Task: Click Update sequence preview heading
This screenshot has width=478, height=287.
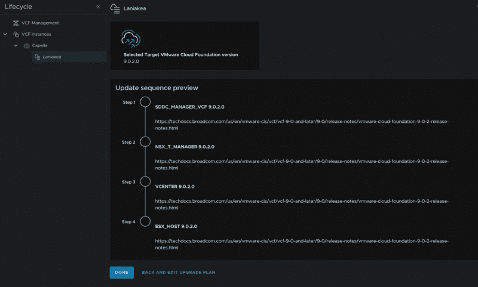Action: click(157, 88)
